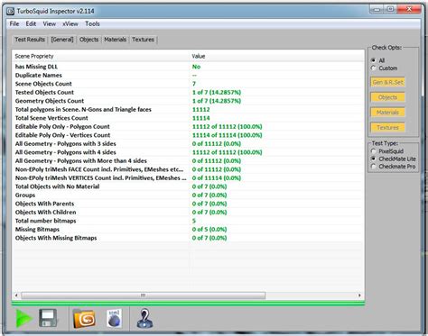Save results using the floppy disk icon
Image resolution: width=428 pixels, height=336 pixels.
pos(48,318)
